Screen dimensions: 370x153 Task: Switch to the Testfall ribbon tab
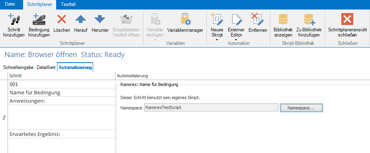[x=68, y=4]
